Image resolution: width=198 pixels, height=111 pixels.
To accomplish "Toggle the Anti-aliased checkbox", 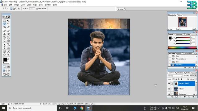I will pyautogui.click(x=37, y=9).
